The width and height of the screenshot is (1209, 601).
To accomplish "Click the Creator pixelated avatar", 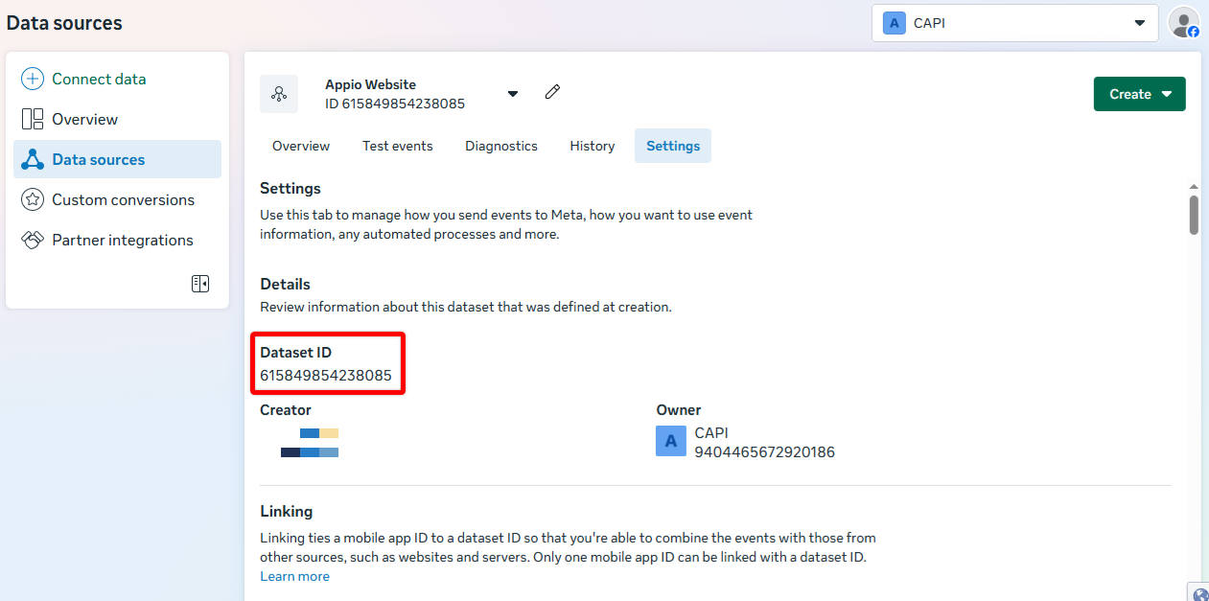I will point(310,443).
